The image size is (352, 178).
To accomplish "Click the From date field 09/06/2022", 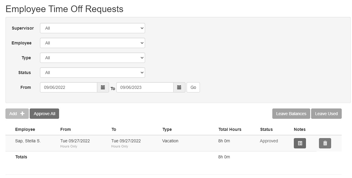I will click(x=68, y=87).
